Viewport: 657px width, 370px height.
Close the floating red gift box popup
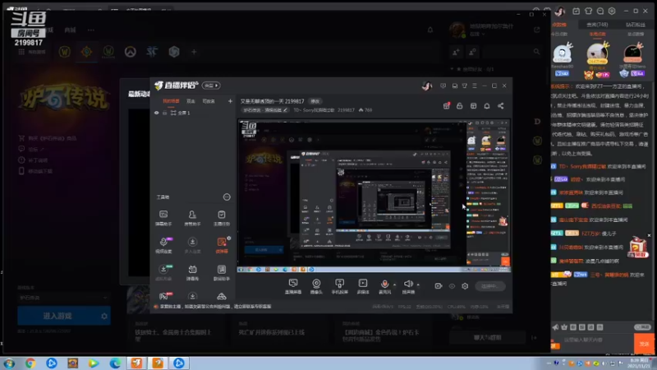(649, 235)
